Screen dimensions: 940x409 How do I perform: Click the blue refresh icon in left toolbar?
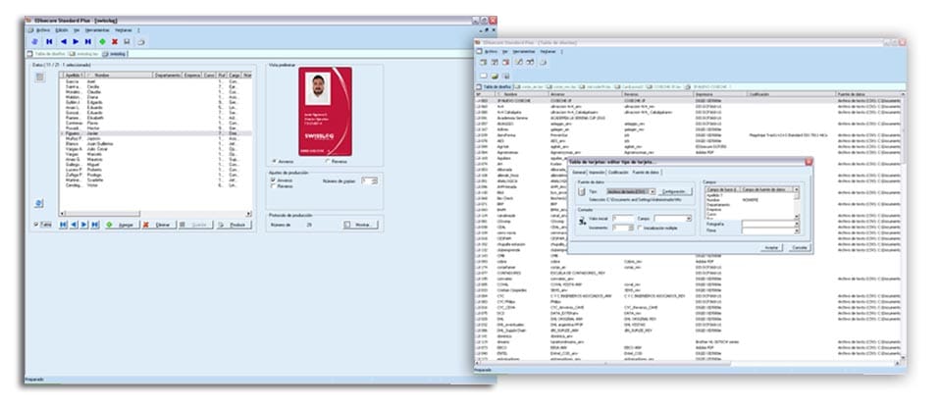tap(34, 41)
